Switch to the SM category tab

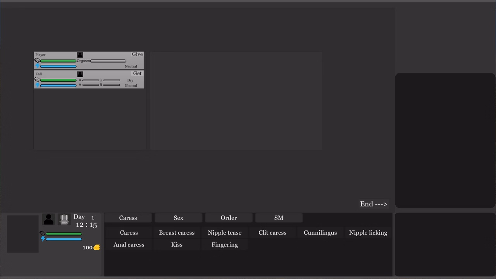[279, 218]
